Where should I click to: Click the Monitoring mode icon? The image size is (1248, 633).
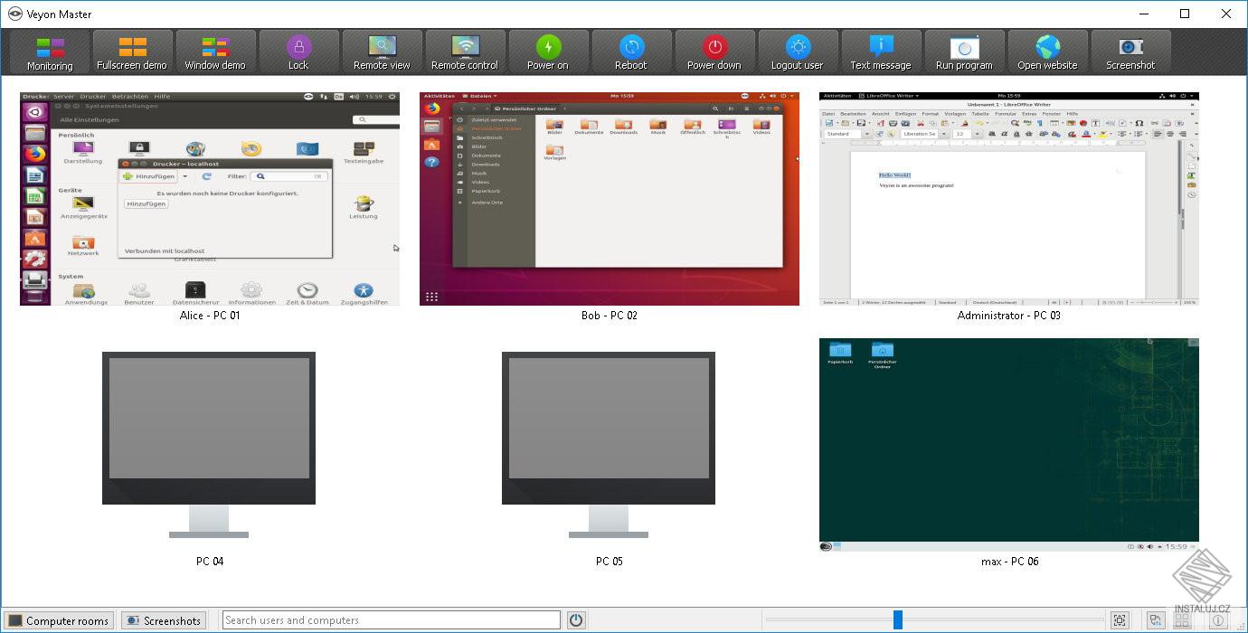pos(50,52)
